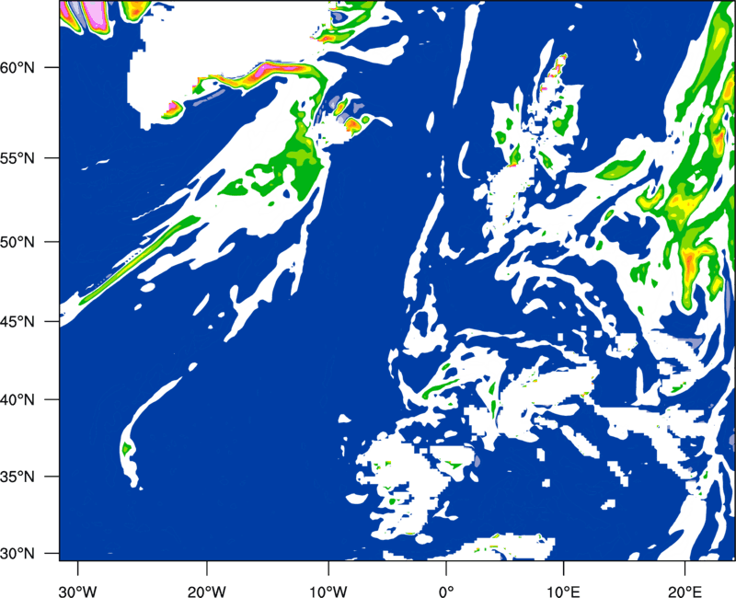This screenshot has height=598, width=736.
Task: Click the 40°N latitude label
Action: (x=17, y=400)
